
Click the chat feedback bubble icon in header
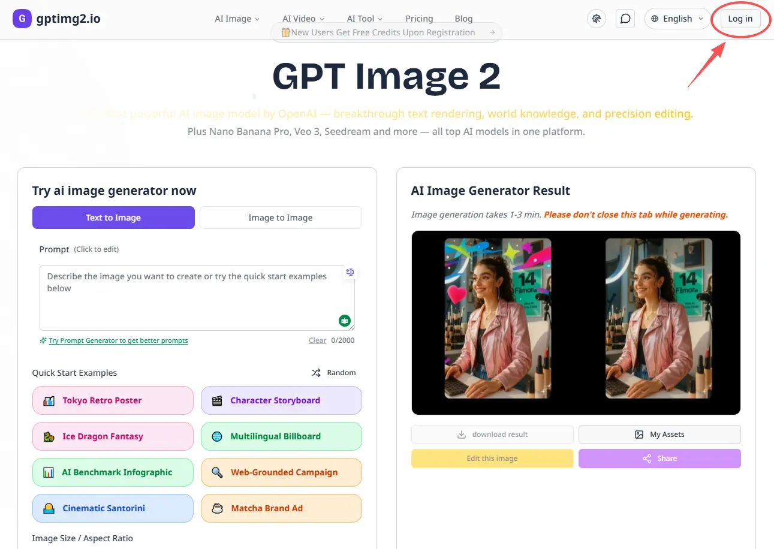point(625,19)
